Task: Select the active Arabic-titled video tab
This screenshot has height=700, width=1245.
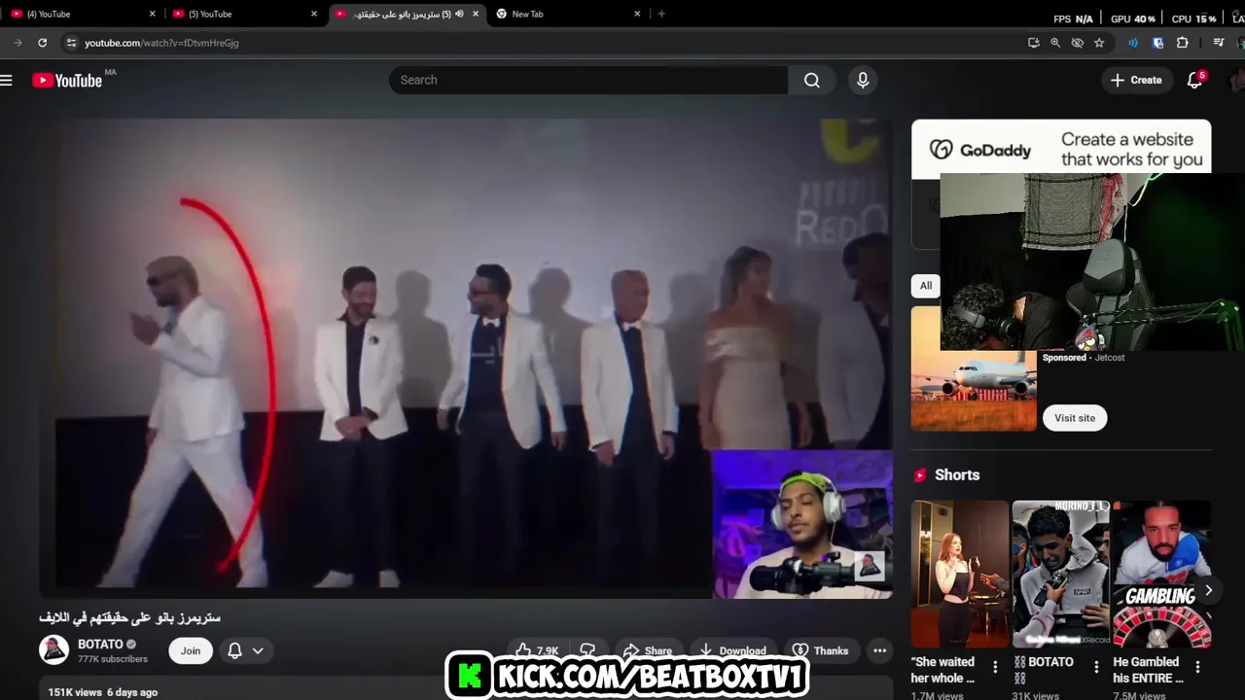Action: (407, 14)
